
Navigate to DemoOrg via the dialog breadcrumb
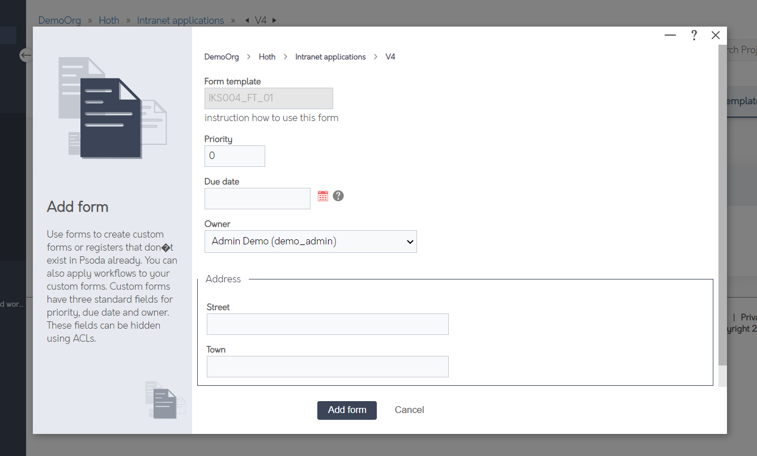click(x=221, y=57)
